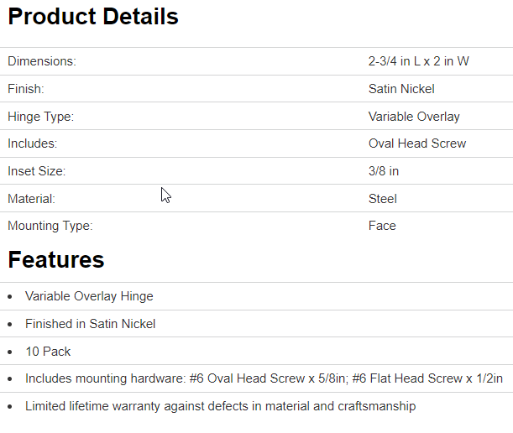The width and height of the screenshot is (513, 433).
Task: Select the Satin Nickel finish value
Action: point(401,89)
